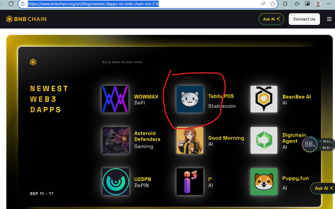The width and height of the screenshot is (335, 209).
Task: Click the BeanBee AI hexagon icon
Action: [264, 99]
